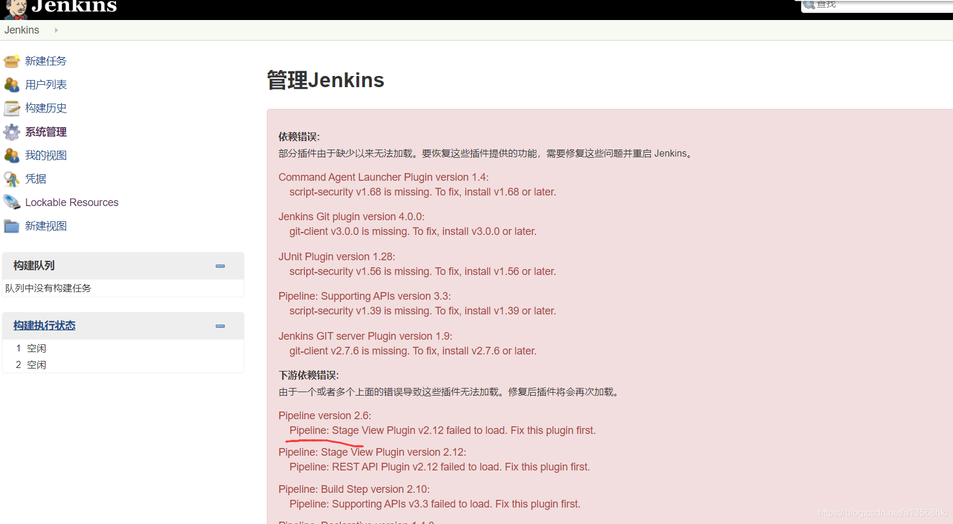Click git-client v3.0.0 is missing message

click(x=413, y=231)
